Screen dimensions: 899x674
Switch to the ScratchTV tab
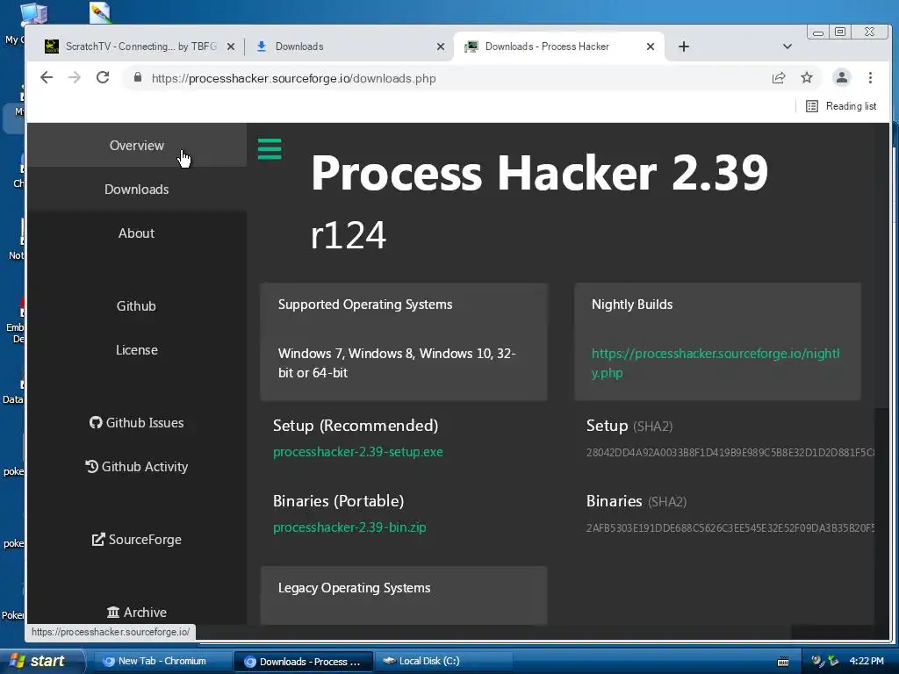pyautogui.click(x=140, y=47)
